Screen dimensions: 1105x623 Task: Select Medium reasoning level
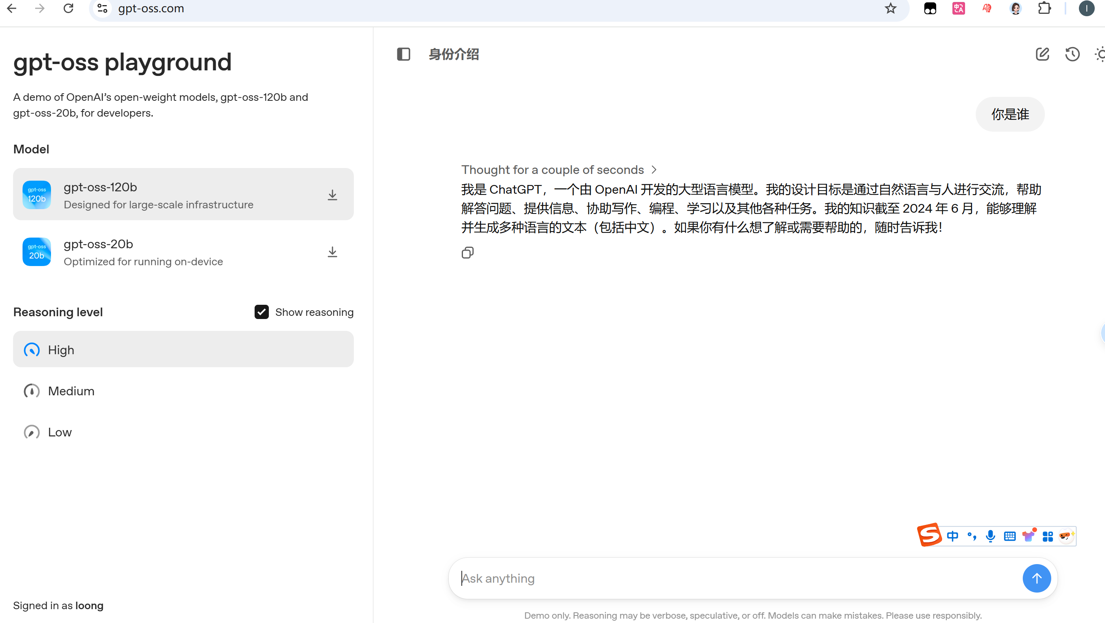pyautogui.click(x=183, y=391)
